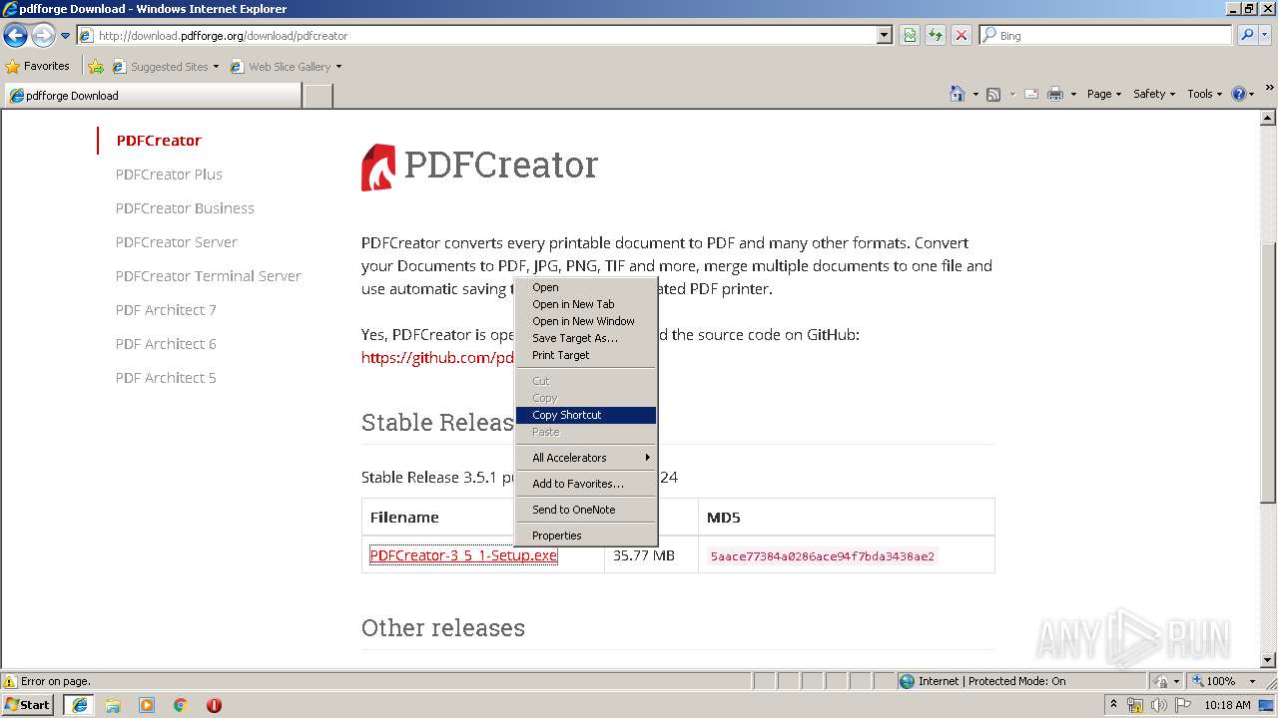This screenshot has width=1278, height=718.
Task: Click the volume speaker tray icon
Action: point(1159,705)
